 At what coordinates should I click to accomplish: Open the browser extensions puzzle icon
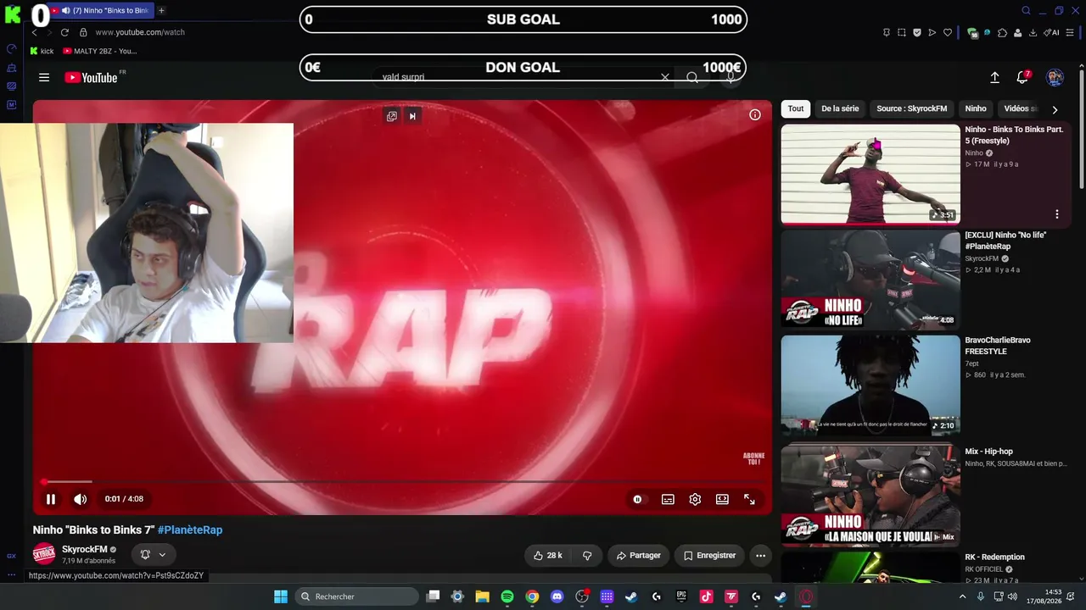coord(1003,32)
